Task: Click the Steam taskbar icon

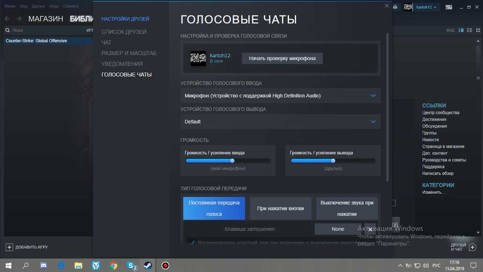Action: [x=148, y=266]
